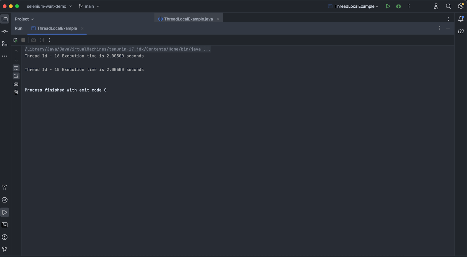Open the Build hammer tool window
The width and height of the screenshot is (467, 257).
[5, 187]
